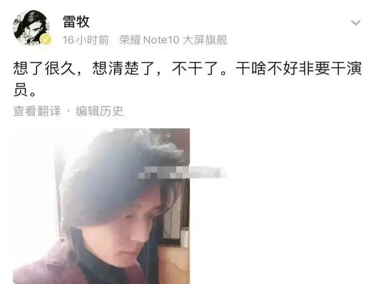Select the post text starting 想了很久
Viewport: 365px width, 284px height.
187,79
